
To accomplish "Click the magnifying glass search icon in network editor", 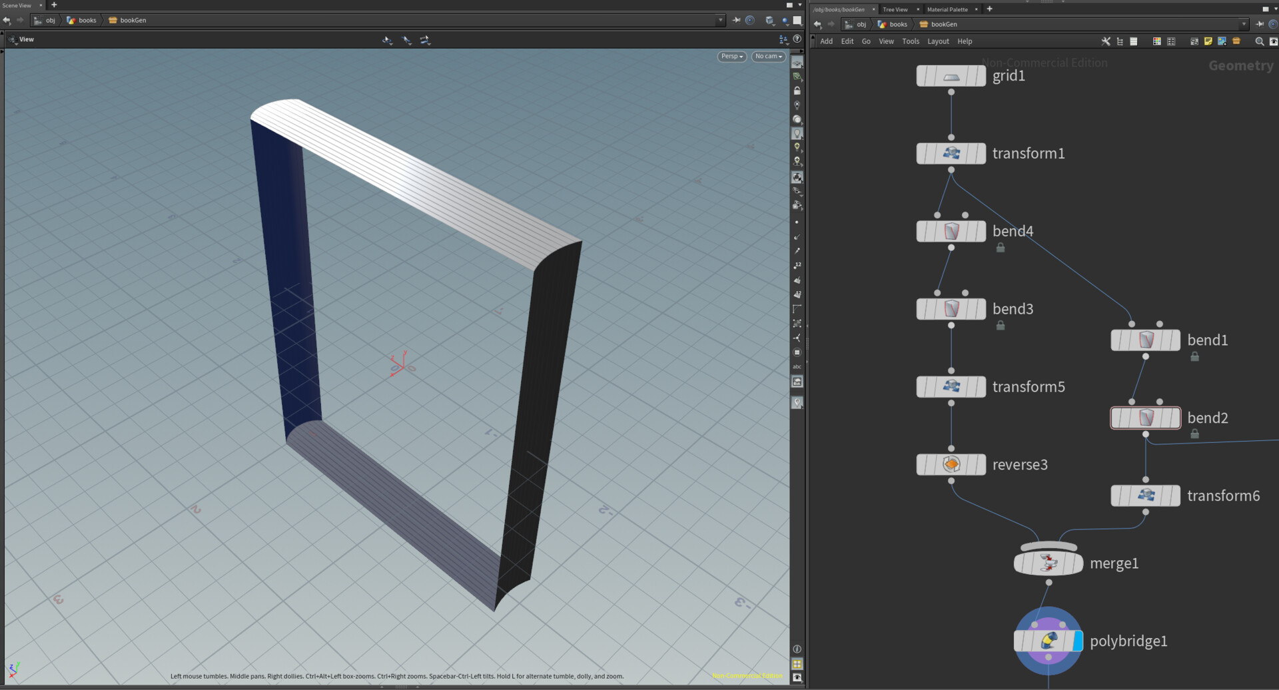I will (x=1260, y=41).
